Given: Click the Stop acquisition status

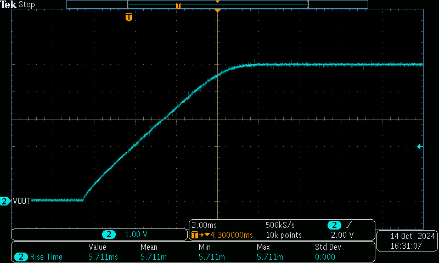Looking at the screenshot, I should tap(27, 4).
